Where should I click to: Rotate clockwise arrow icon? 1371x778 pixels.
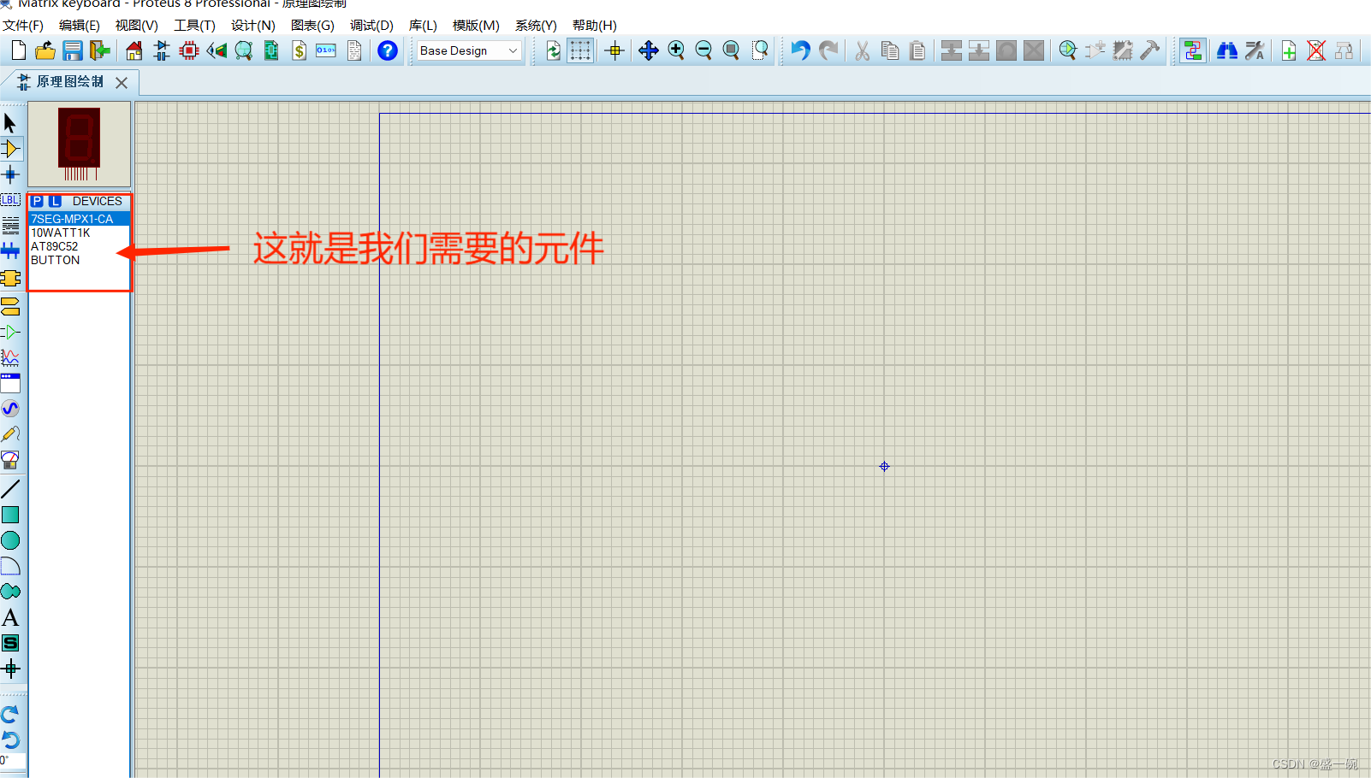pyautogui.click(x=10, y=714)
